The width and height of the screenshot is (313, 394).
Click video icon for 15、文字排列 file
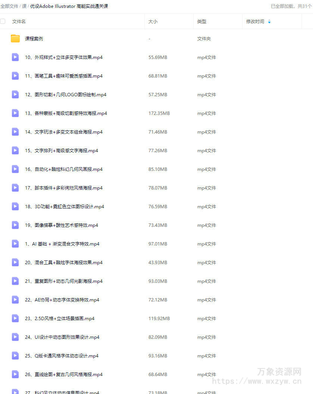[x=15, y=150]
